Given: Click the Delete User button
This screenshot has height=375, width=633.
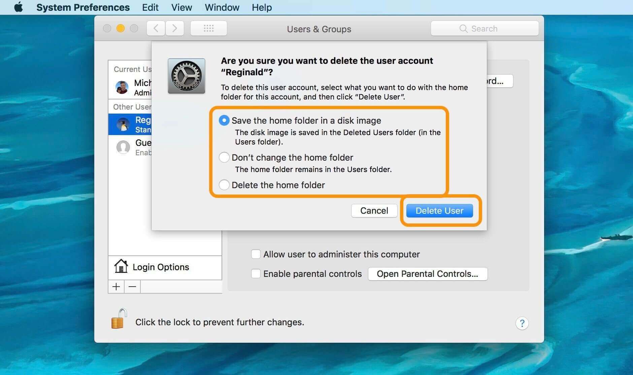Looking at the screenshot, I should click(x=439, y=211).
